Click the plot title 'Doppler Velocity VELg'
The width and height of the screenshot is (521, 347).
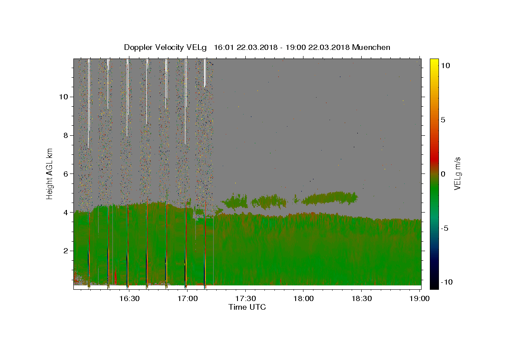coord(165,47)
